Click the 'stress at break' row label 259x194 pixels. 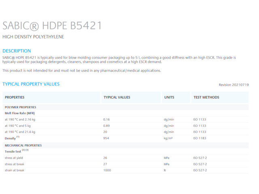click(x=15, y=164)
